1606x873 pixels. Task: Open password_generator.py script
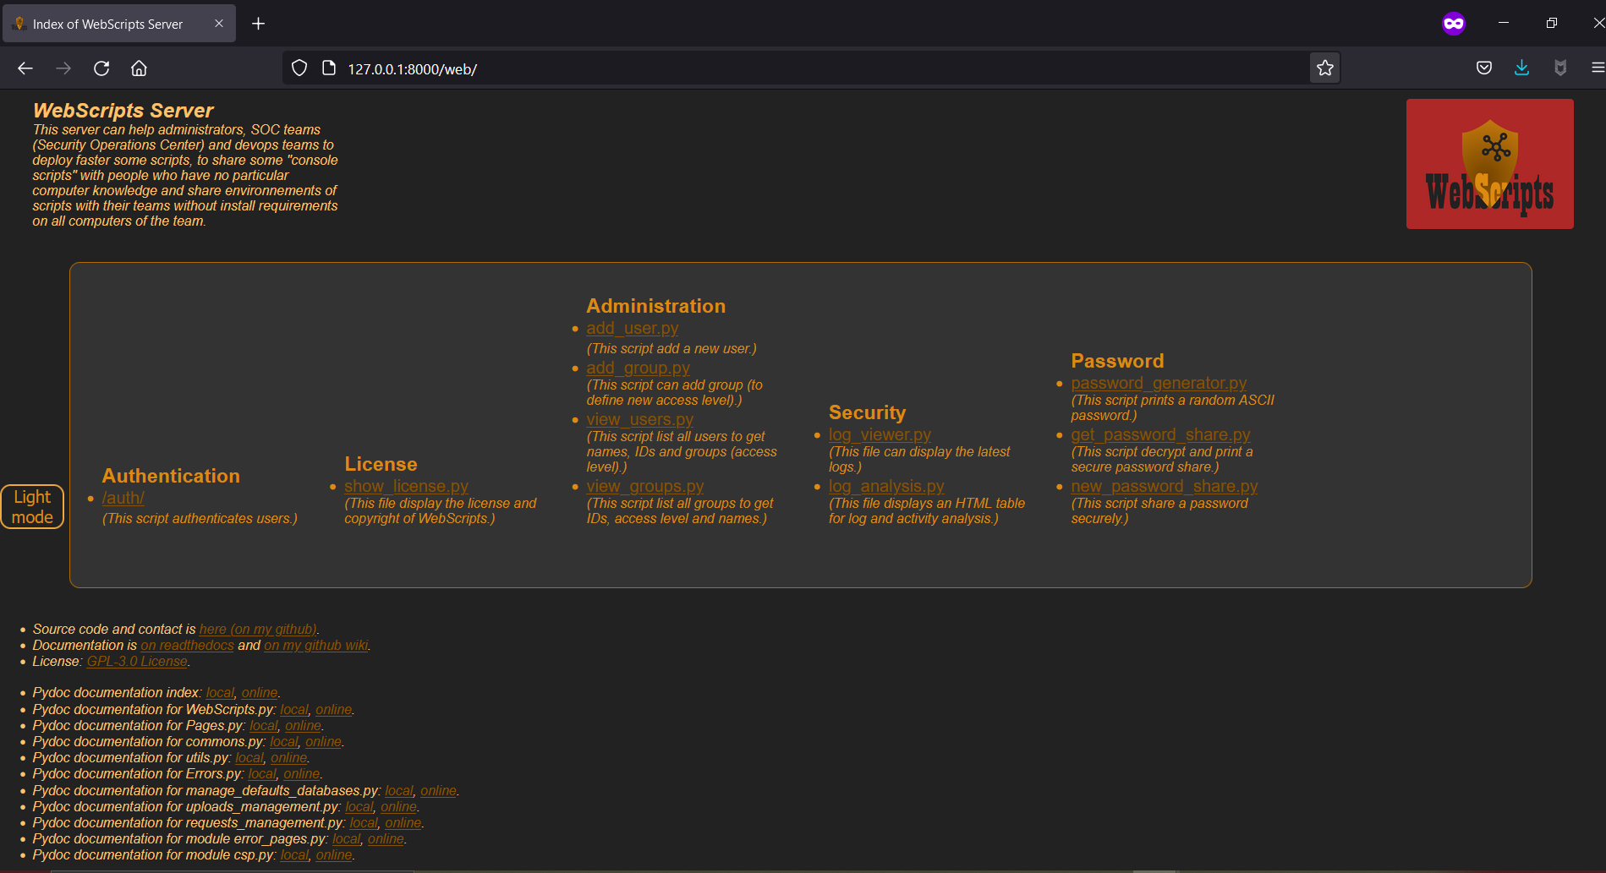pyautogui.click(x=1159, y=383)
